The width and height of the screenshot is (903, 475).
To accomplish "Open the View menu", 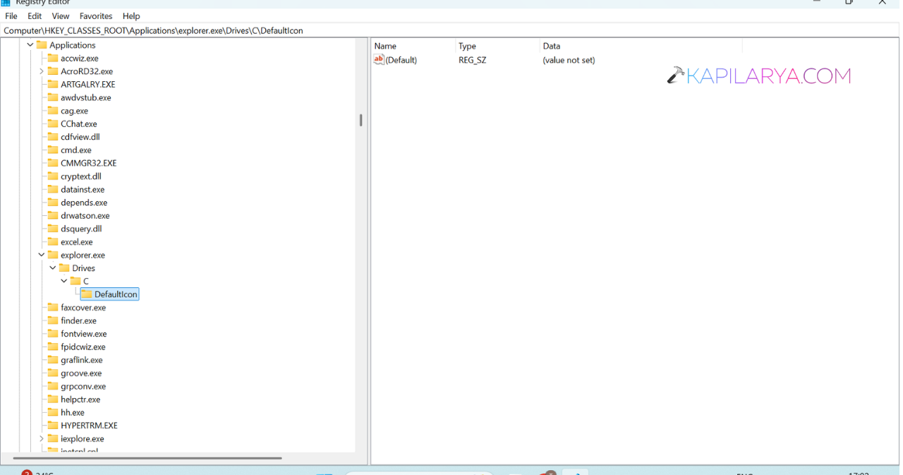I will click(61, 16).
